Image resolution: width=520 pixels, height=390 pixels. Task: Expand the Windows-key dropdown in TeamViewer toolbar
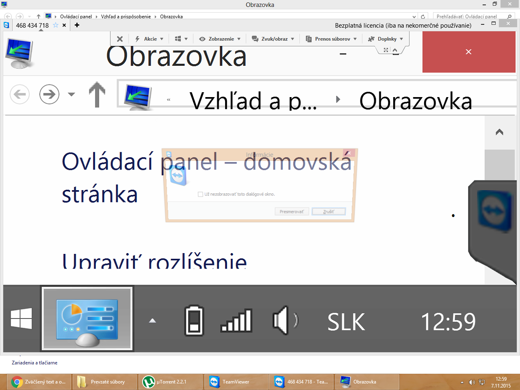click(181, 39)
